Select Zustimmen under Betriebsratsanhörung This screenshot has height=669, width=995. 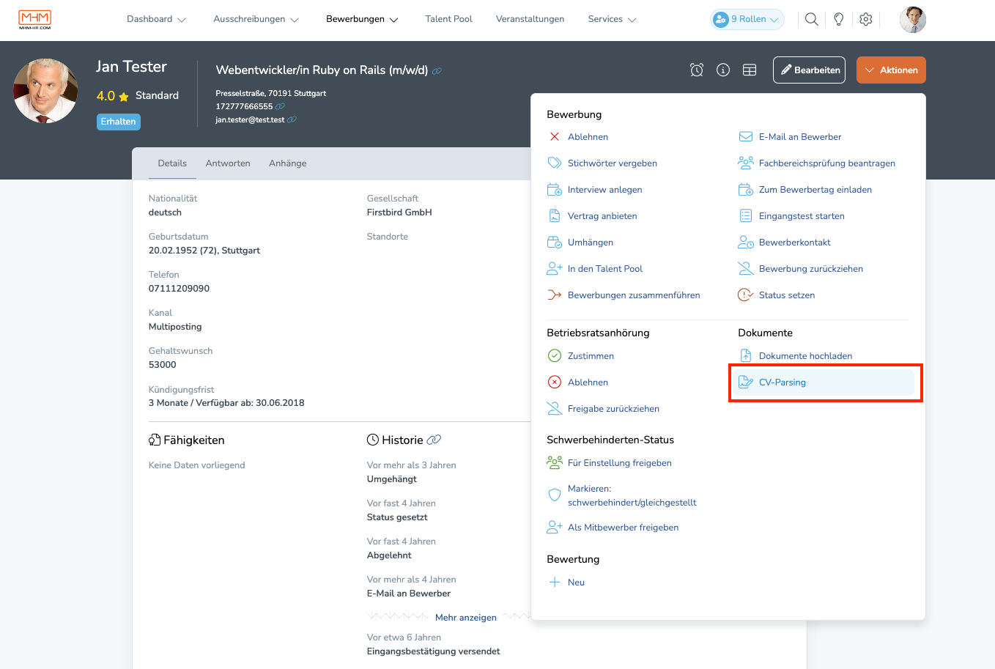point(581,356)
